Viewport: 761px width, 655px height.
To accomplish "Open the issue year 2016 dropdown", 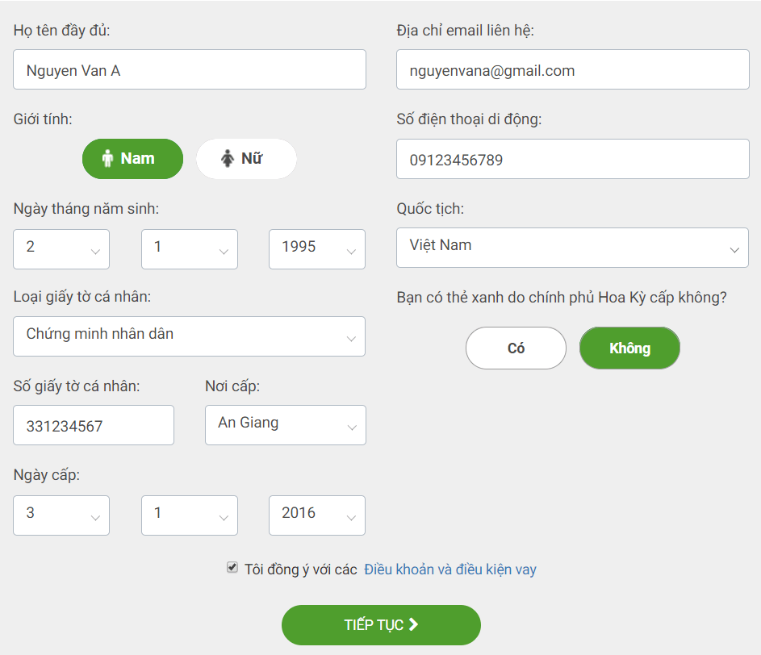I will 316,515.
